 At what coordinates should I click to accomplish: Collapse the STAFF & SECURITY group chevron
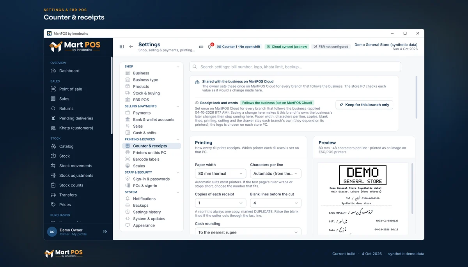point(178,172)
